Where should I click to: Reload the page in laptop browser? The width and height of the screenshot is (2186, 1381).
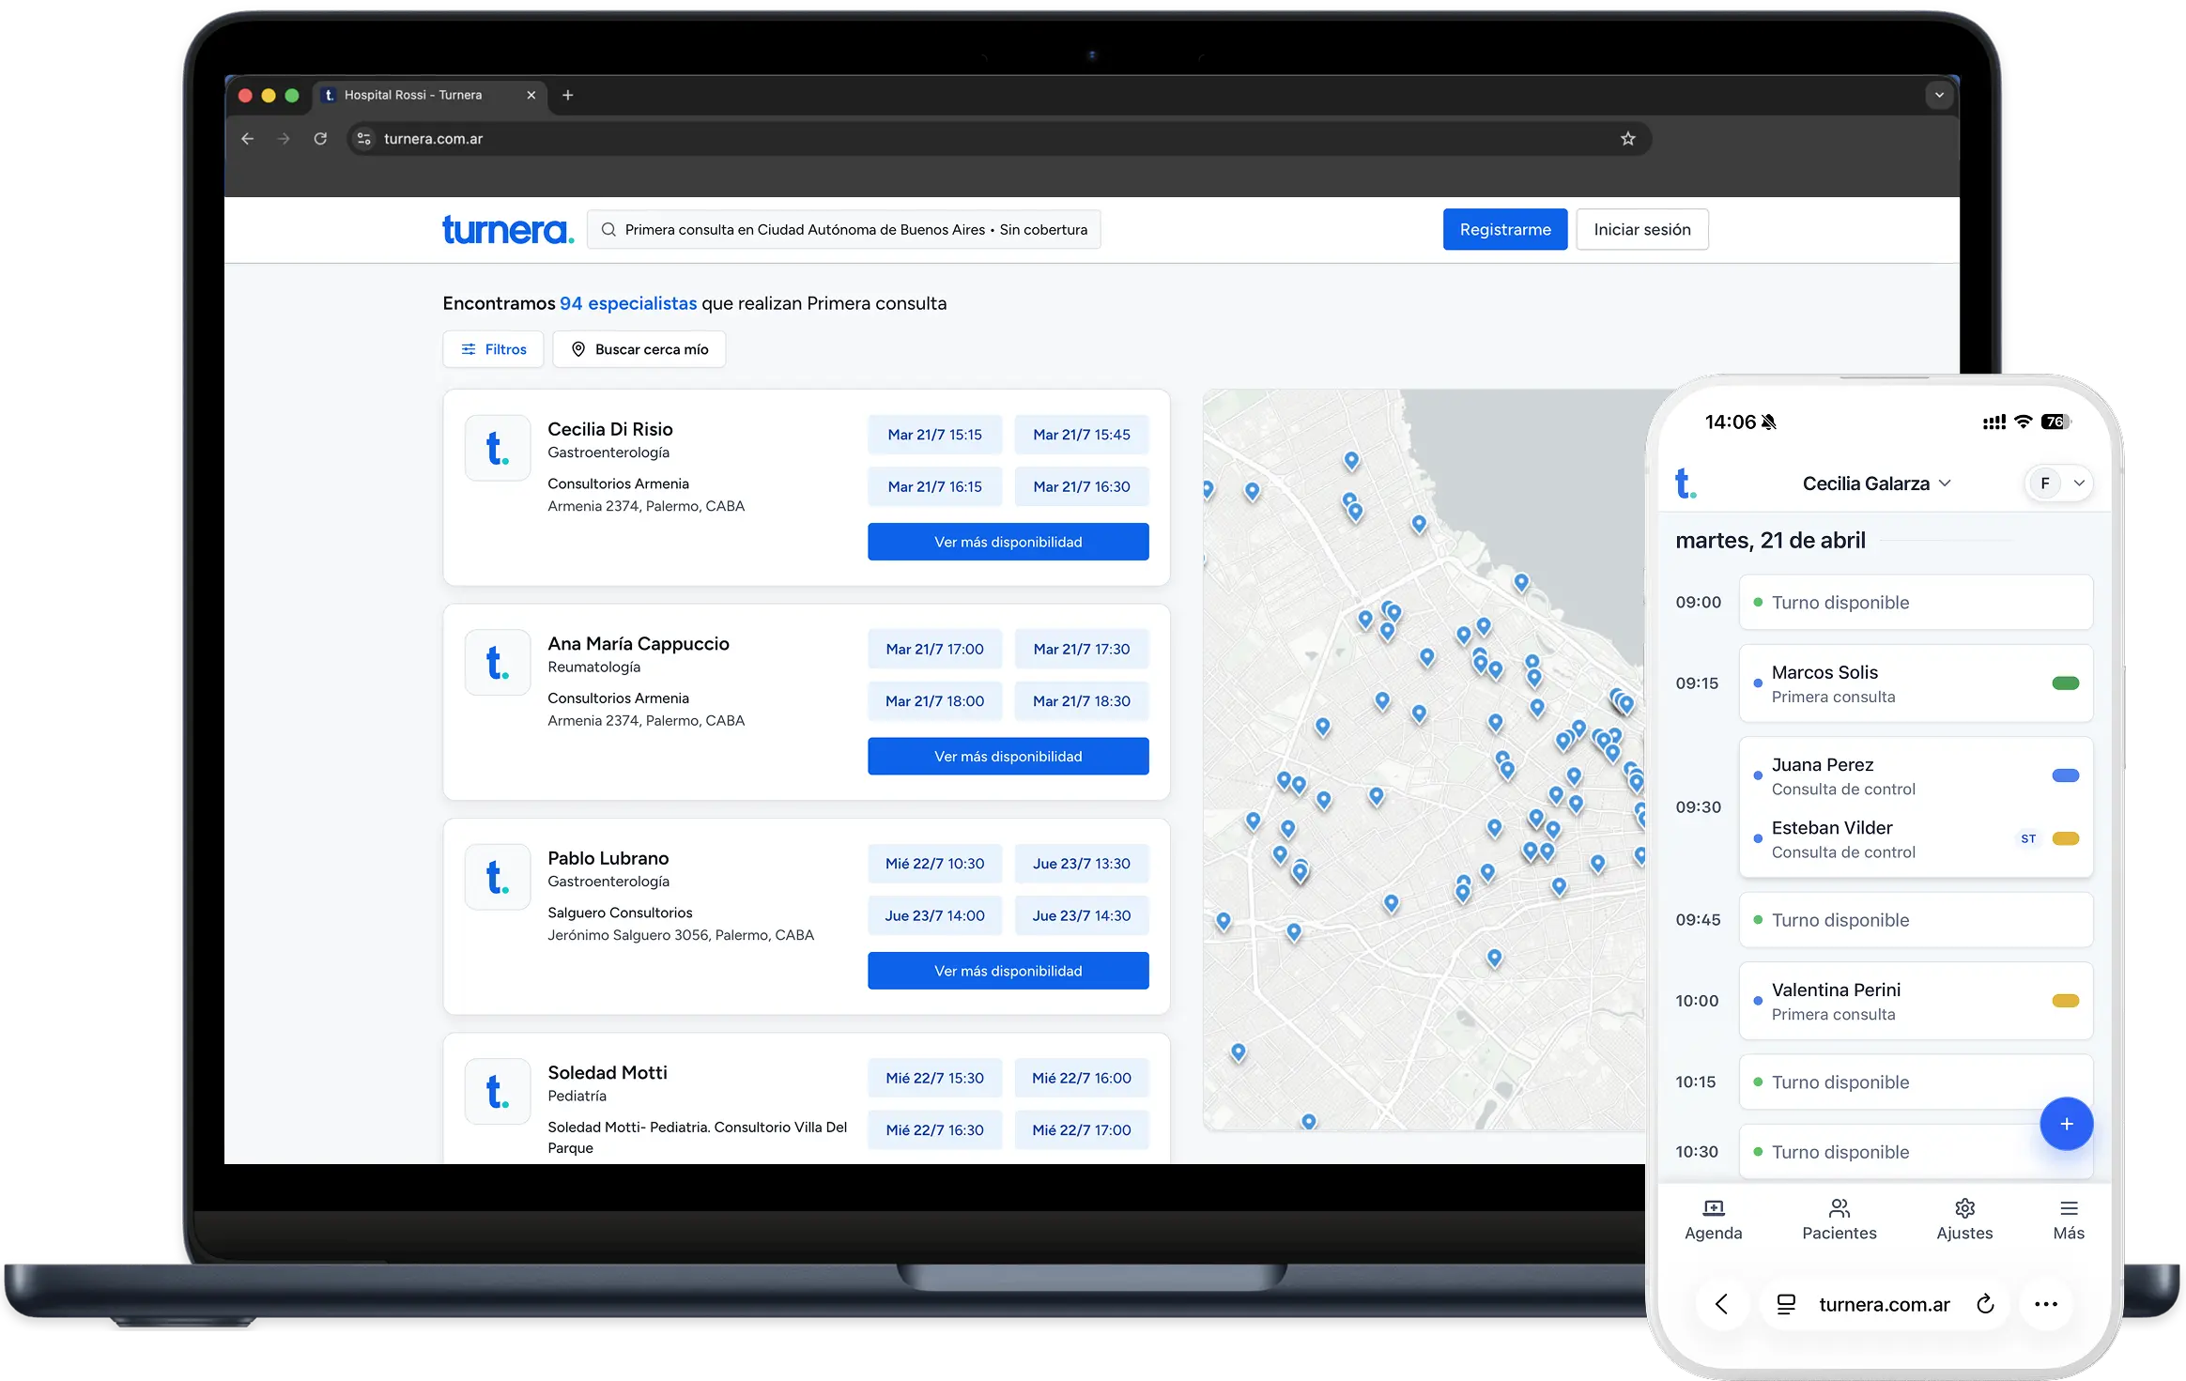320,139
